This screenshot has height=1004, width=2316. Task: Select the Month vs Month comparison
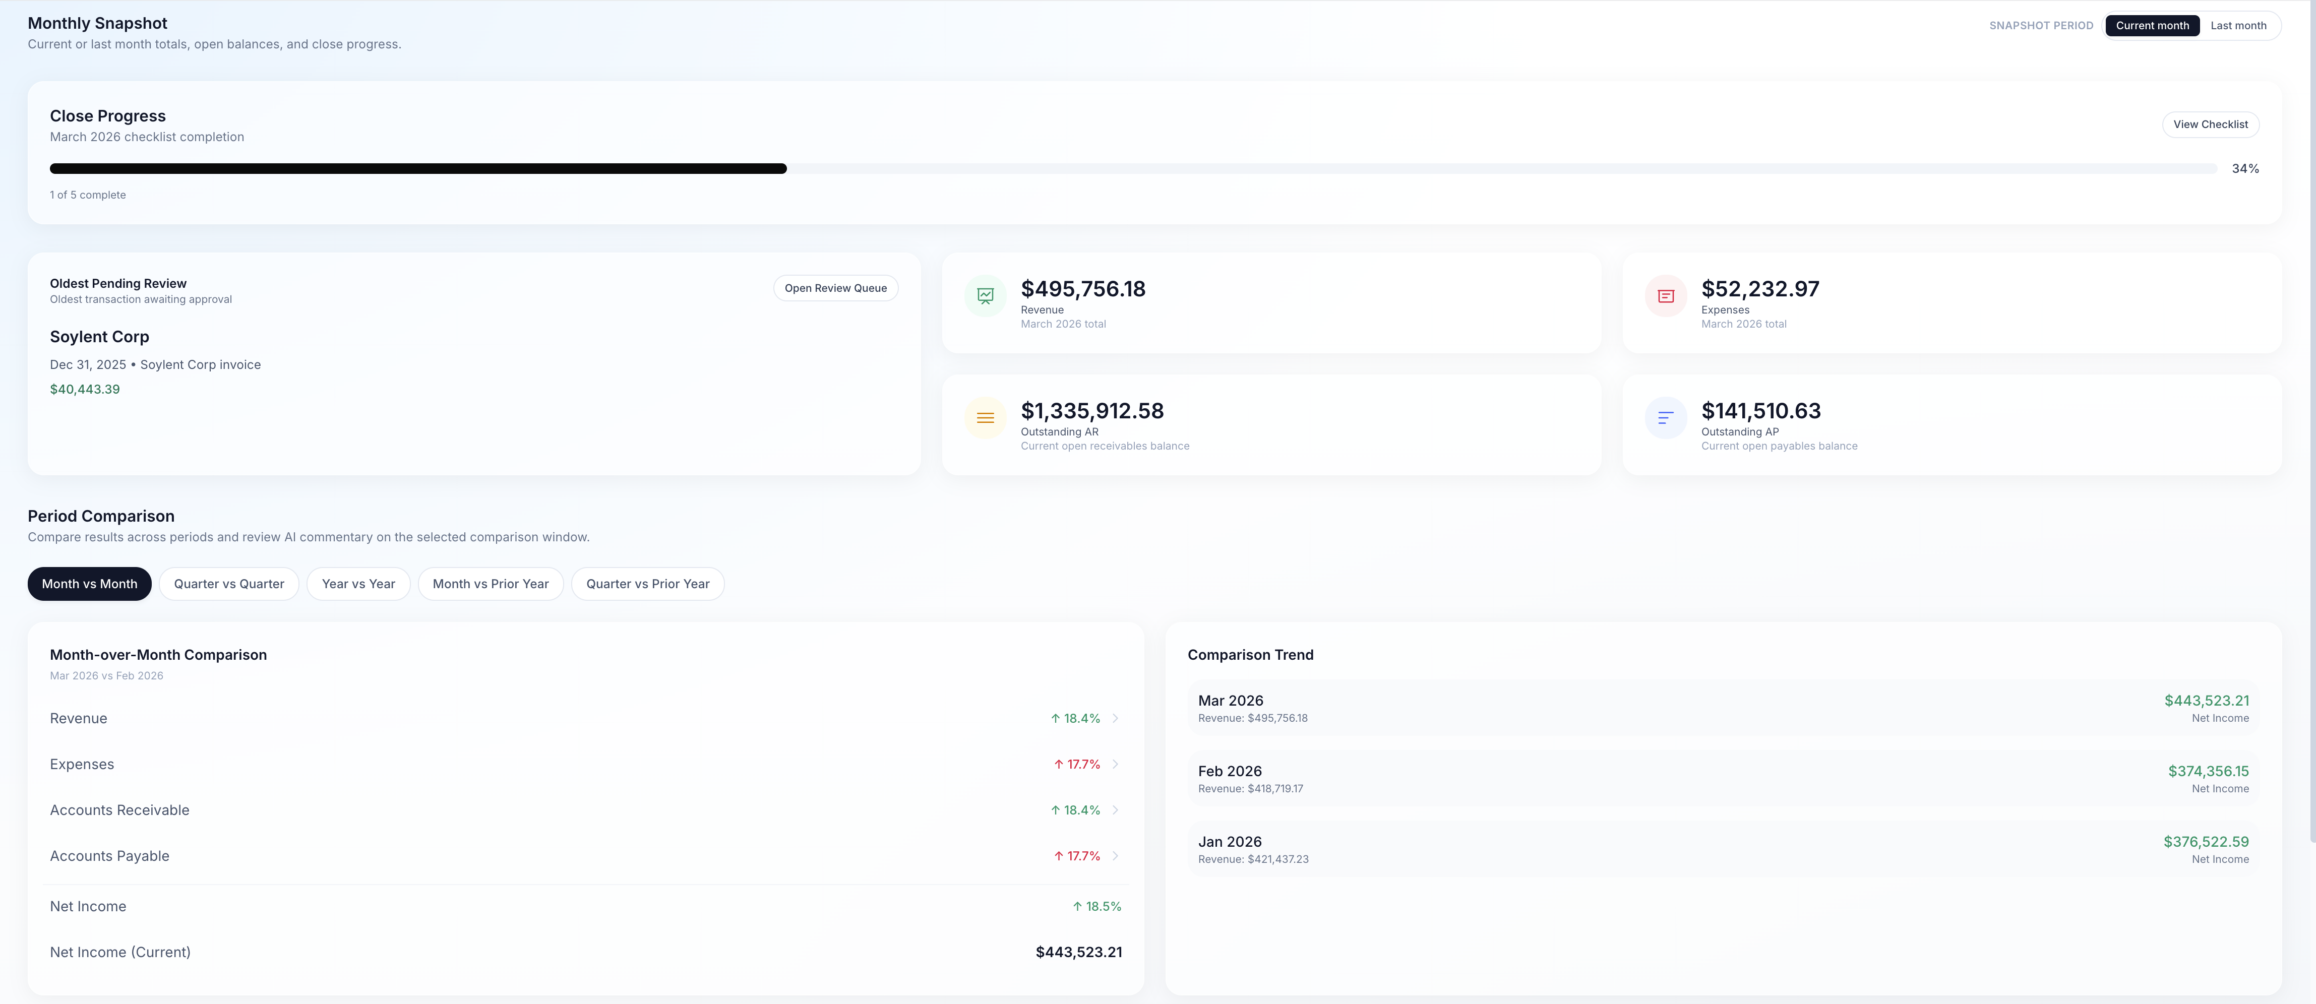[89, 583]
